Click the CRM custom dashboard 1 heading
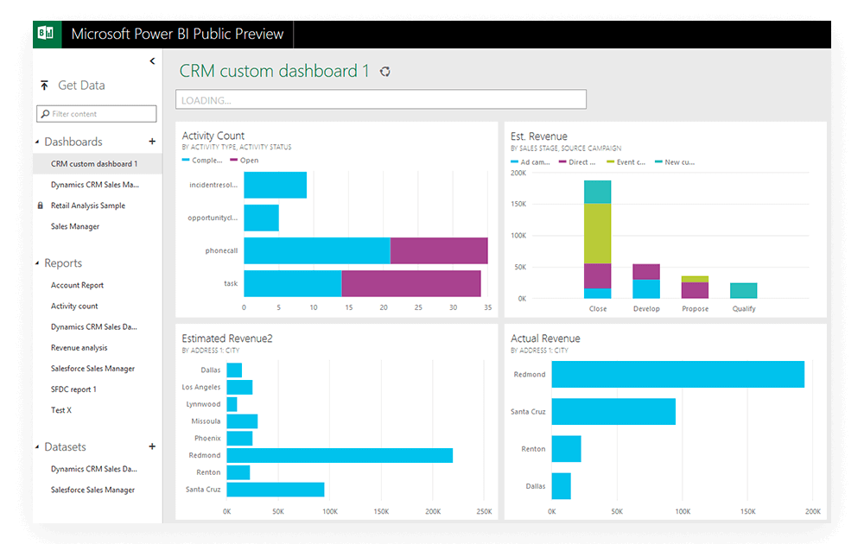 pyautogui.click(x=274, y=71)
